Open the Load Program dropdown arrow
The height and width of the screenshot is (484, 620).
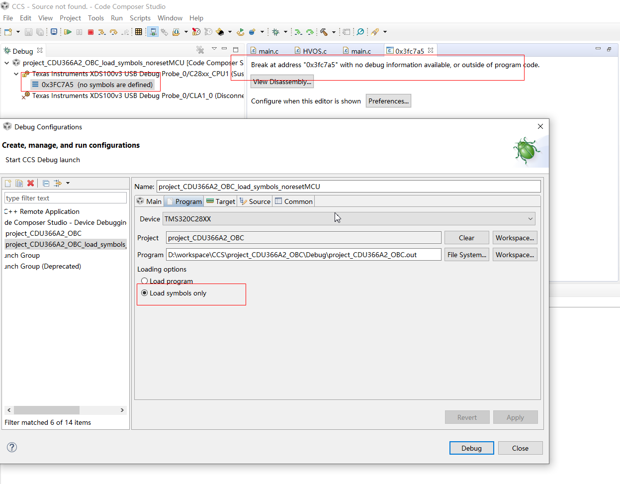[186, 32]
